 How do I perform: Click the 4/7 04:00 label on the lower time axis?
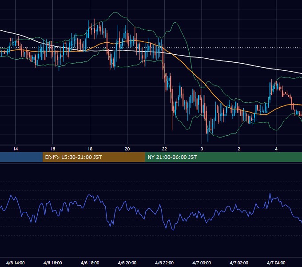(276, 263)
